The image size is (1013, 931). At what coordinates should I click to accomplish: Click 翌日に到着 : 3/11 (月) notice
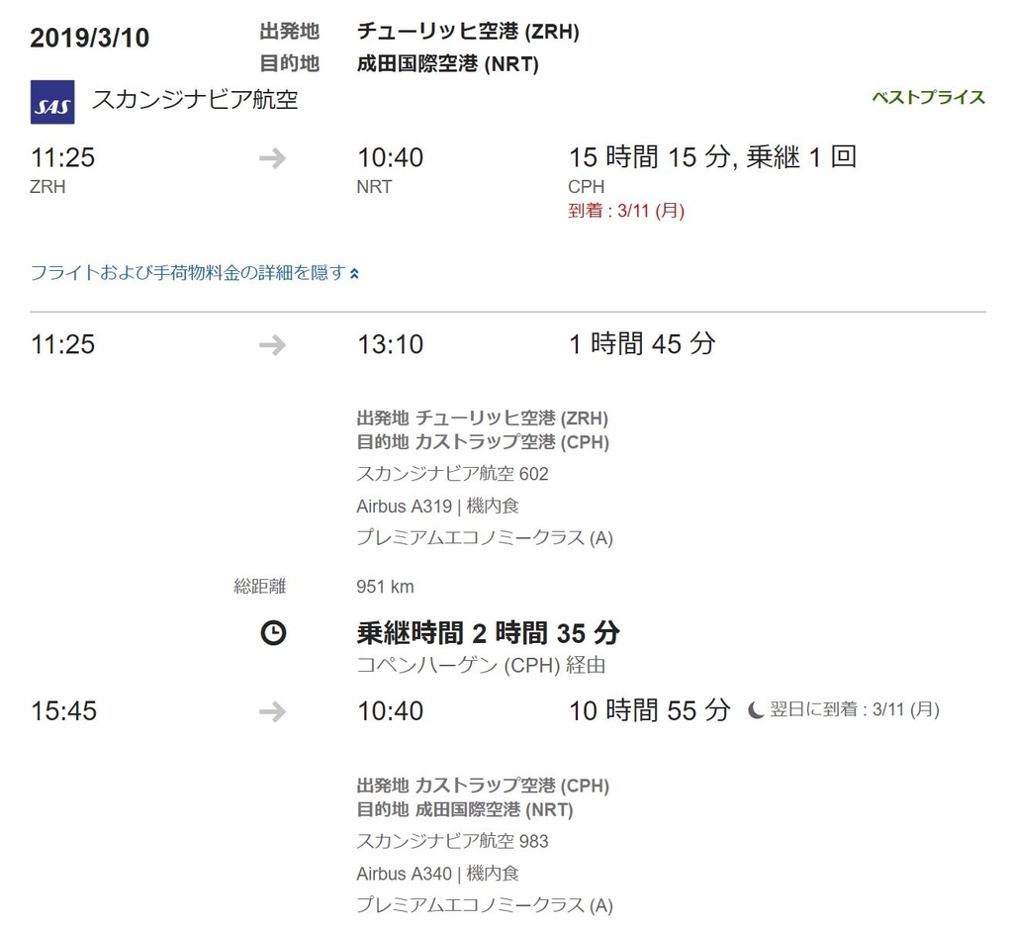(854, 709)
